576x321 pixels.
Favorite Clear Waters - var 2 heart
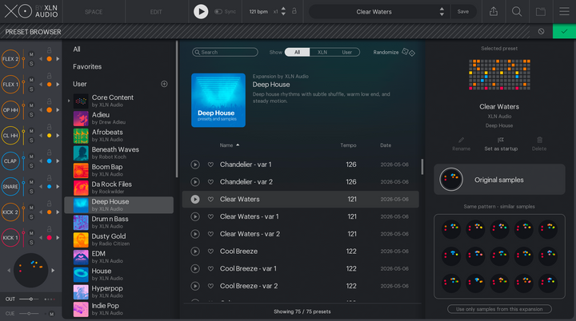210,234
